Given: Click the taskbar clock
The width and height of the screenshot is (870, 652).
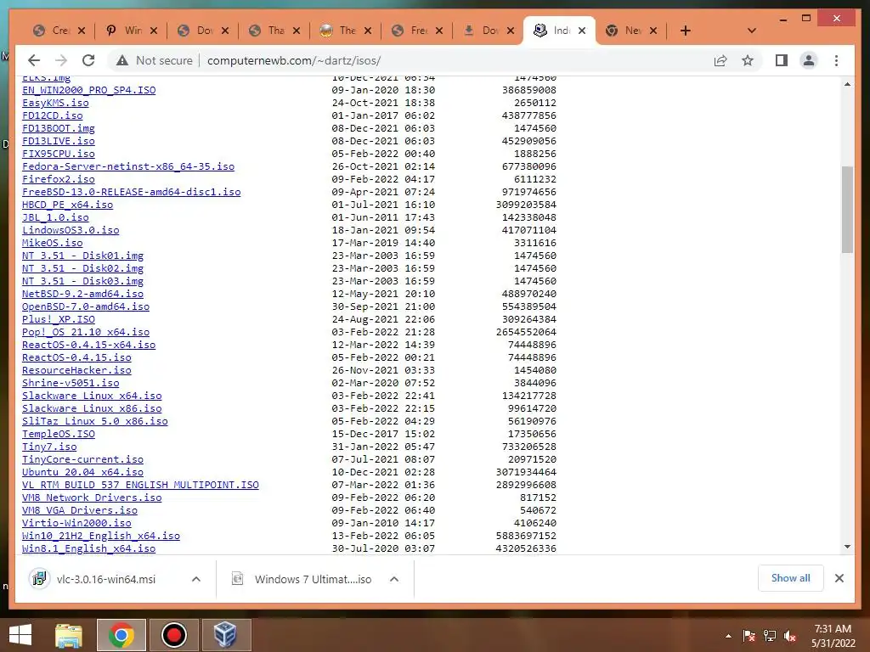Looking at the screenshot, I should point(833,635).
